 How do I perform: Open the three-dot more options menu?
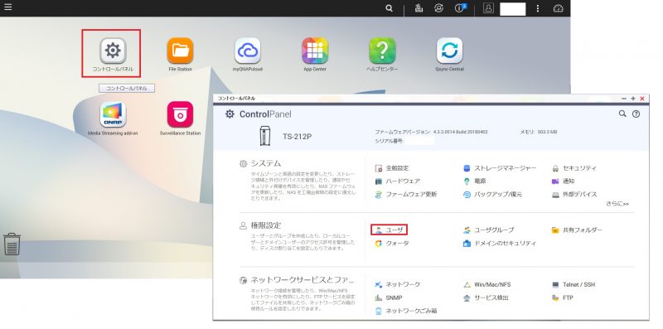tap(538, 8)
